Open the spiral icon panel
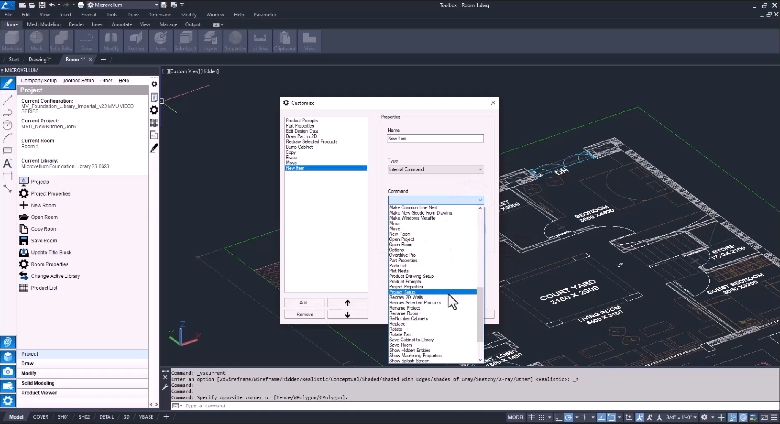The width and height of the screenshot is (780, 424). [8, 342]
